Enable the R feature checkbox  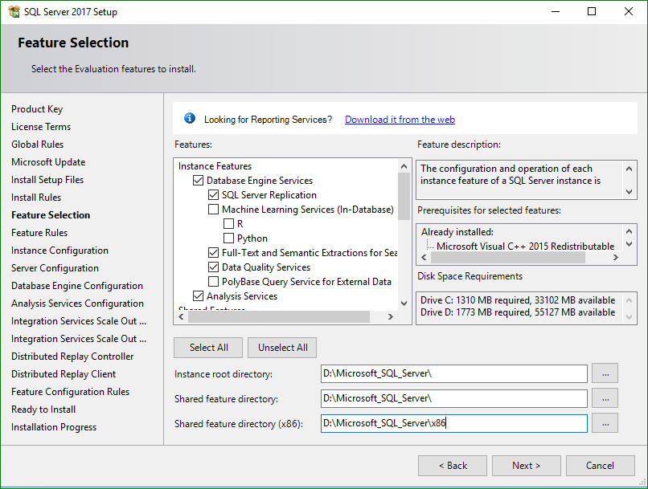point(230,223)
